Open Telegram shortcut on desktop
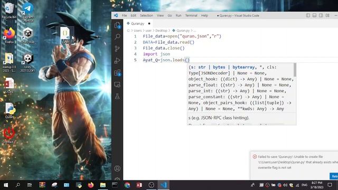 (28, 12)
